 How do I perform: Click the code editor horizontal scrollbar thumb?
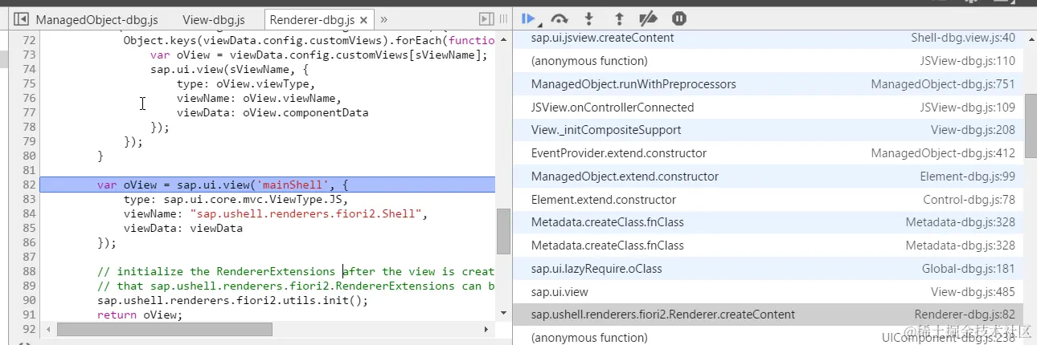(164, 329)
